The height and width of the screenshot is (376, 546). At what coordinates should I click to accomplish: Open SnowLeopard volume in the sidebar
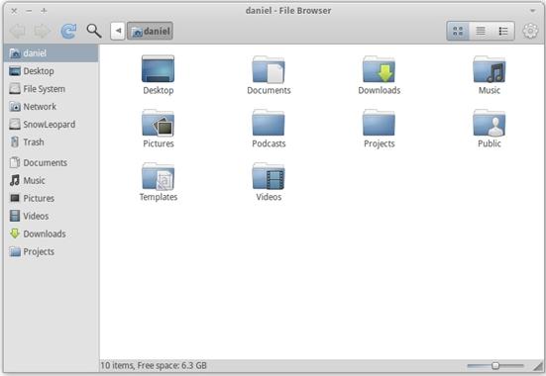click(x=52, y=124)
